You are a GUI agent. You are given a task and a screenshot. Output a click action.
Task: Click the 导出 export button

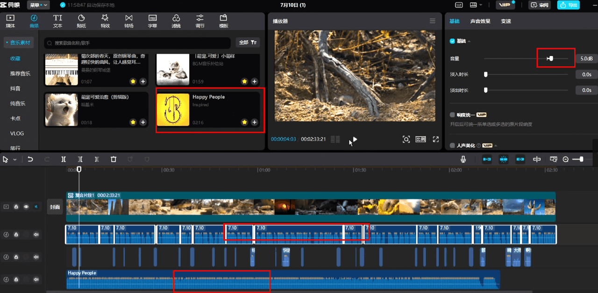click(570, 5)
